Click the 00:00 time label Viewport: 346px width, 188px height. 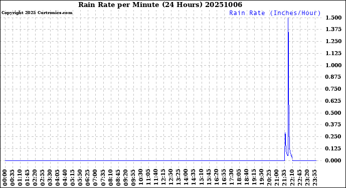pos(5,178)
